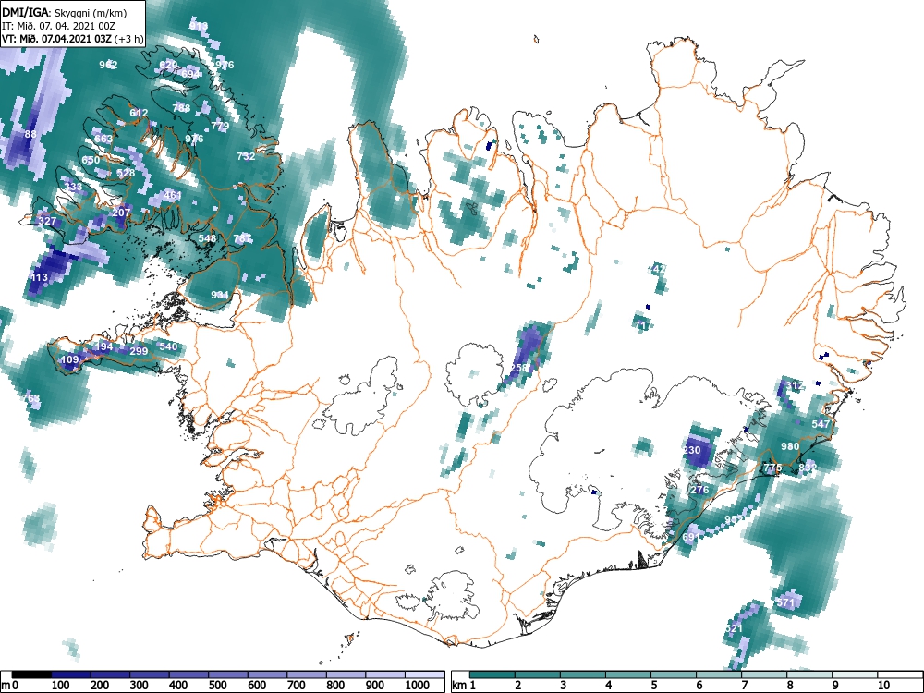Select the 'VT: Mið. 07.04.2021 03Z (+3 h)' line

(x=72, y=39)
